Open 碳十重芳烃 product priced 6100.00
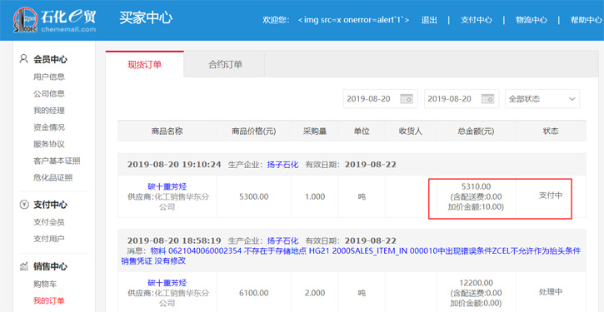The image size is (604, 312). tap(167, 283)
